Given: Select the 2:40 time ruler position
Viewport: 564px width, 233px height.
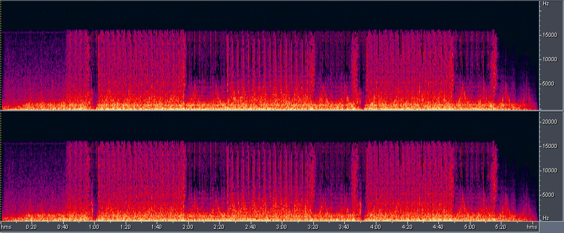Looking at the screenshot, I should click(x=251, y=227).
